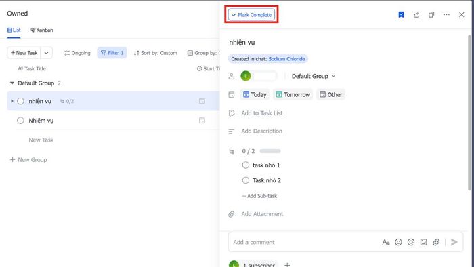The height and width of the screenshot is (267, 474).
Task: Click the paperclip icon by Add Attachment
Action: pyautogui.click(x=232, y=214)
